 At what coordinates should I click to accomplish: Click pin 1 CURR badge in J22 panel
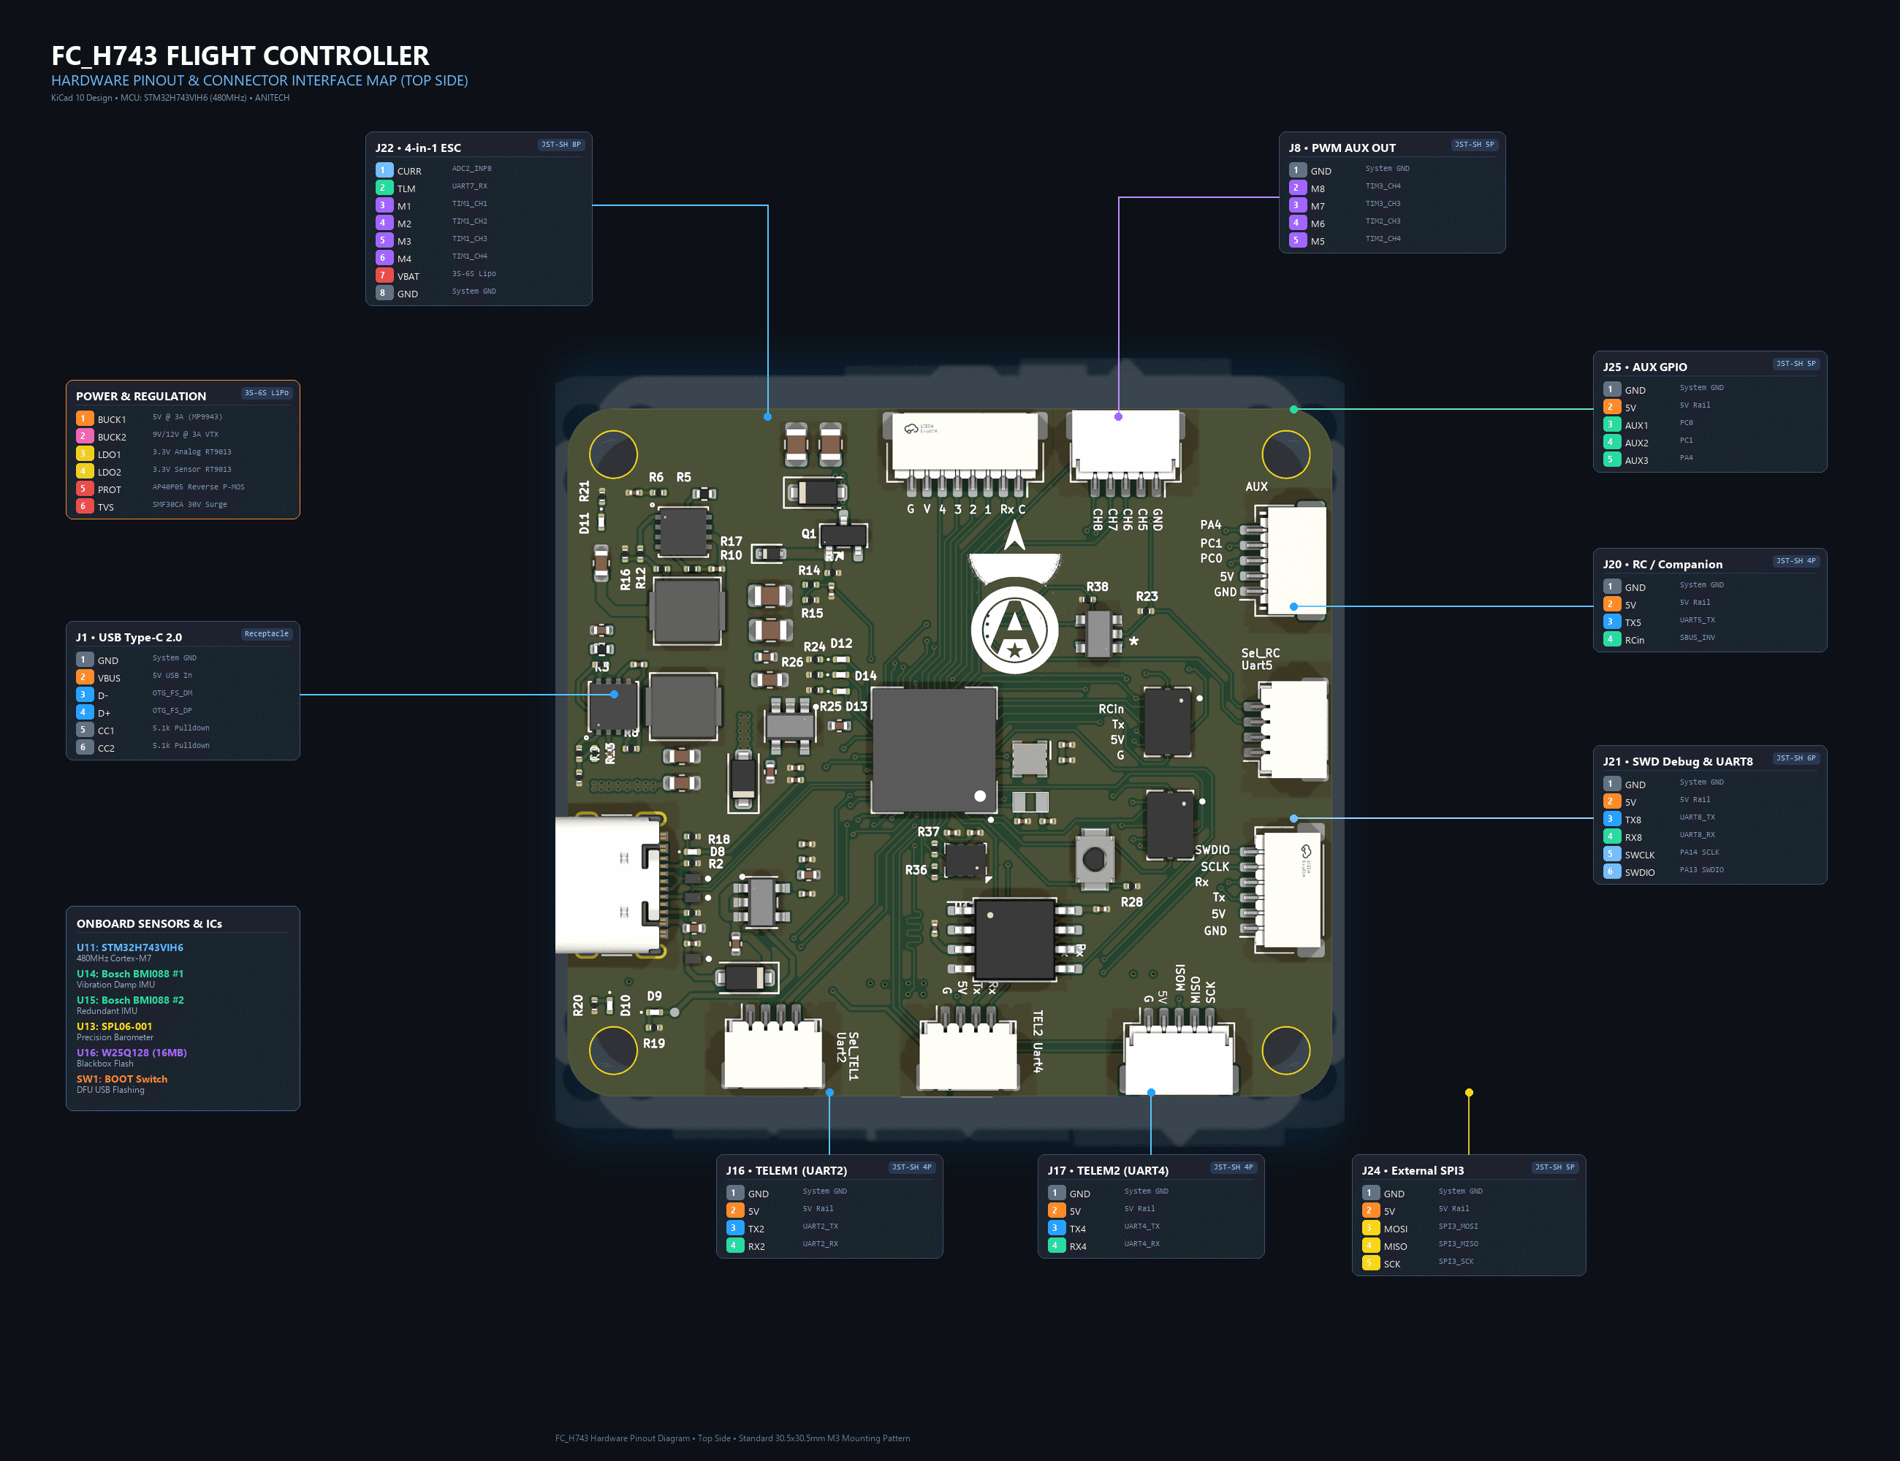(383, 169)
